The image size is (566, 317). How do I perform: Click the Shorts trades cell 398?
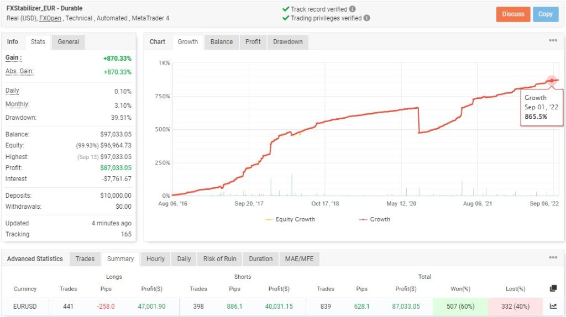click(x=198, y=307)
